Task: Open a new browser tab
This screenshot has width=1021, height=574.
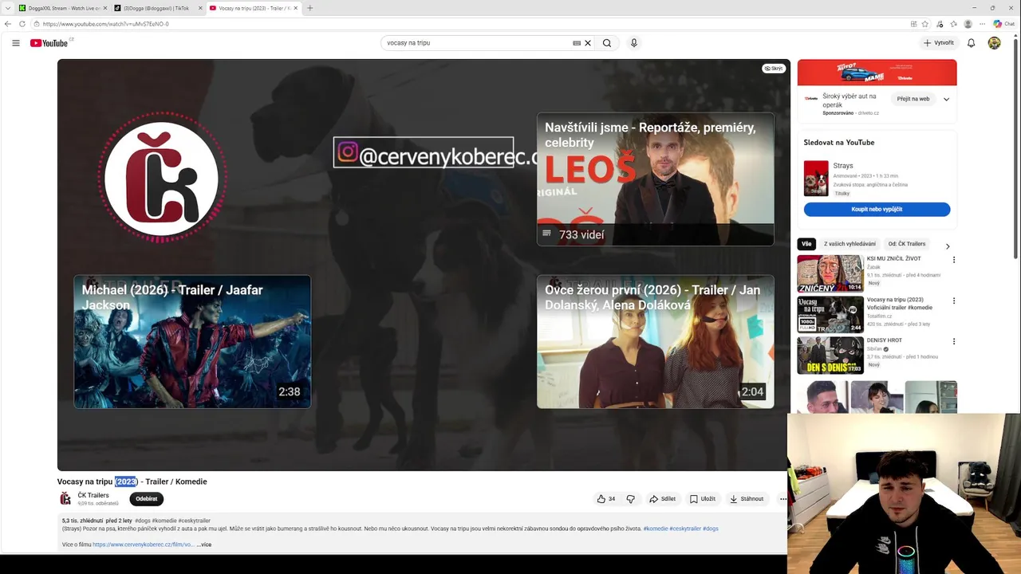Action: point(310,8)
